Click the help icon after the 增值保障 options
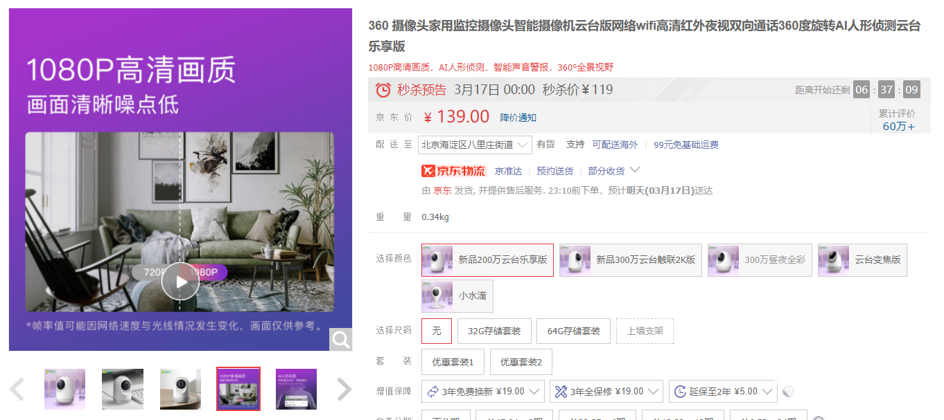Viewport: 944px width, 420px height. click(x=788, y=392)
